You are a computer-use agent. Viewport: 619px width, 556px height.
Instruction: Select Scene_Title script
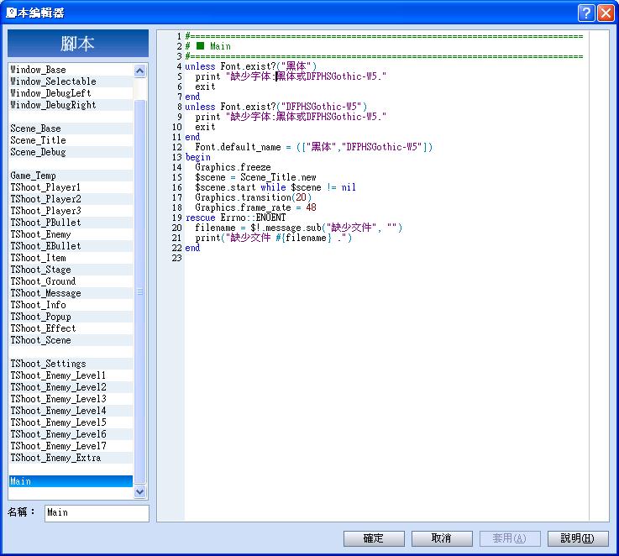tap(71, 140)
